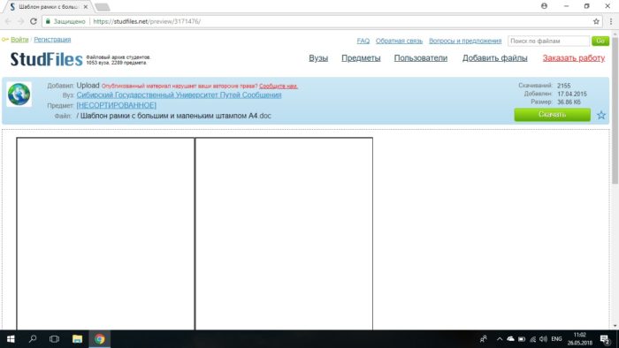
Task: Open the Chrome user profile icon
Action: (x=544, y=6)
